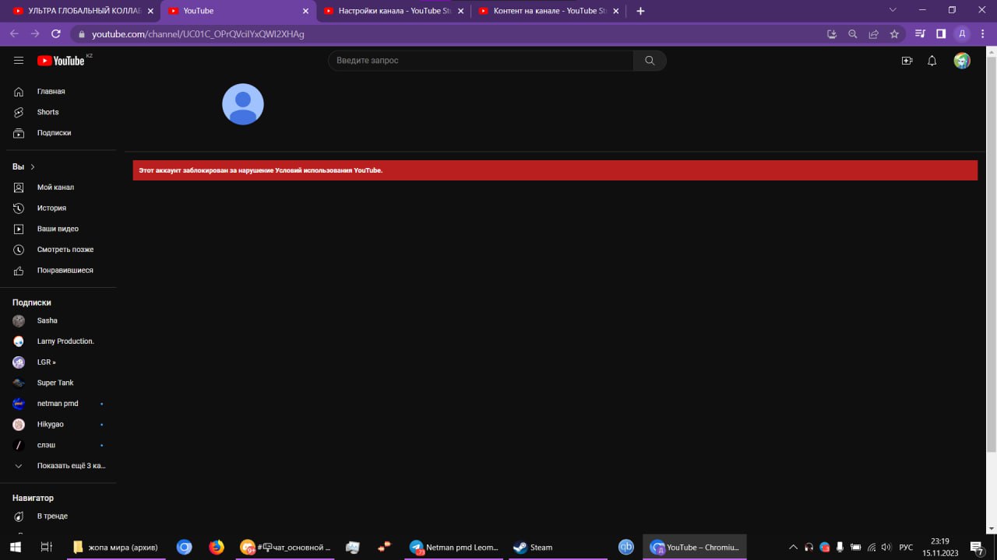The image size is (997, 560).
Task: Close the active 'YouTube' tab
Action: (306, 11)
